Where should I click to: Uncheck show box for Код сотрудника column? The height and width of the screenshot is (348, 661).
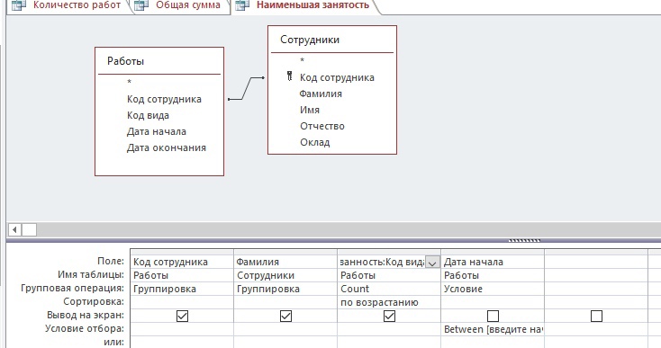click(182, 316)
